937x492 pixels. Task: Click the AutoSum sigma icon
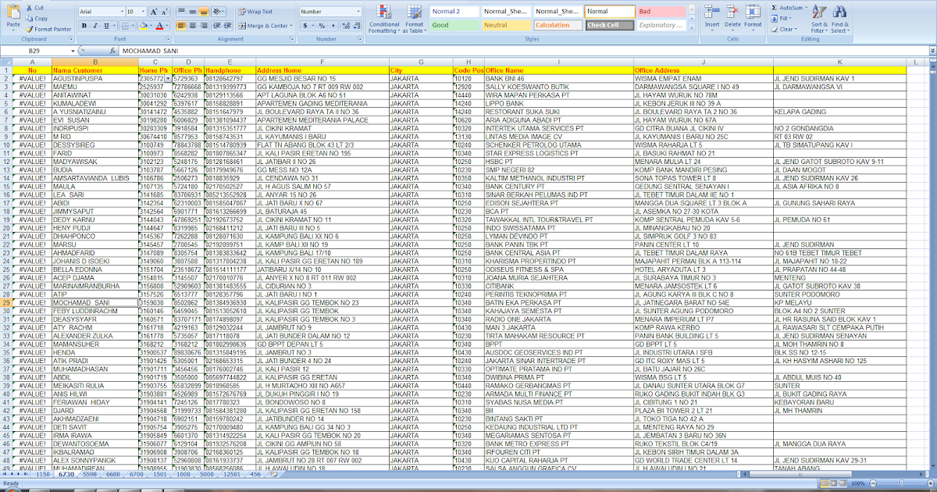pyautogui.click(x=772, y=8)
